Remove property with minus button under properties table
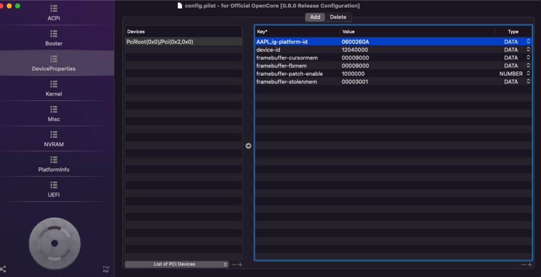This screenshot has height=277, width=541. (524, 265)
